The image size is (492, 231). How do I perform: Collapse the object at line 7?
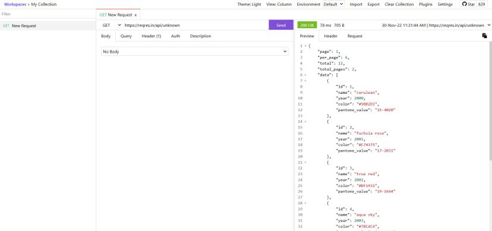tap(305, 81)
